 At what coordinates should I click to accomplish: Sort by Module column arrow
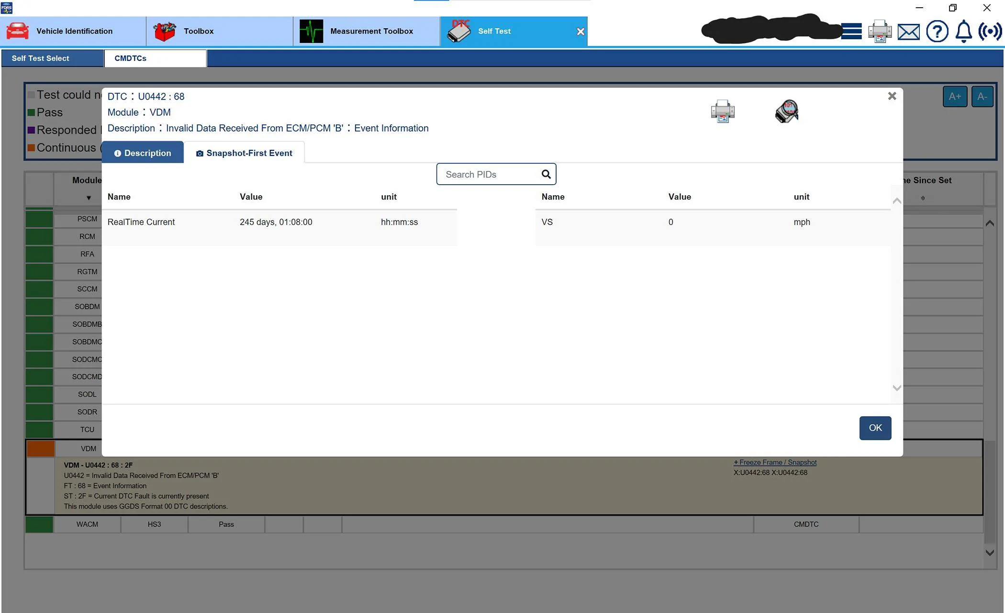point(89,198)
